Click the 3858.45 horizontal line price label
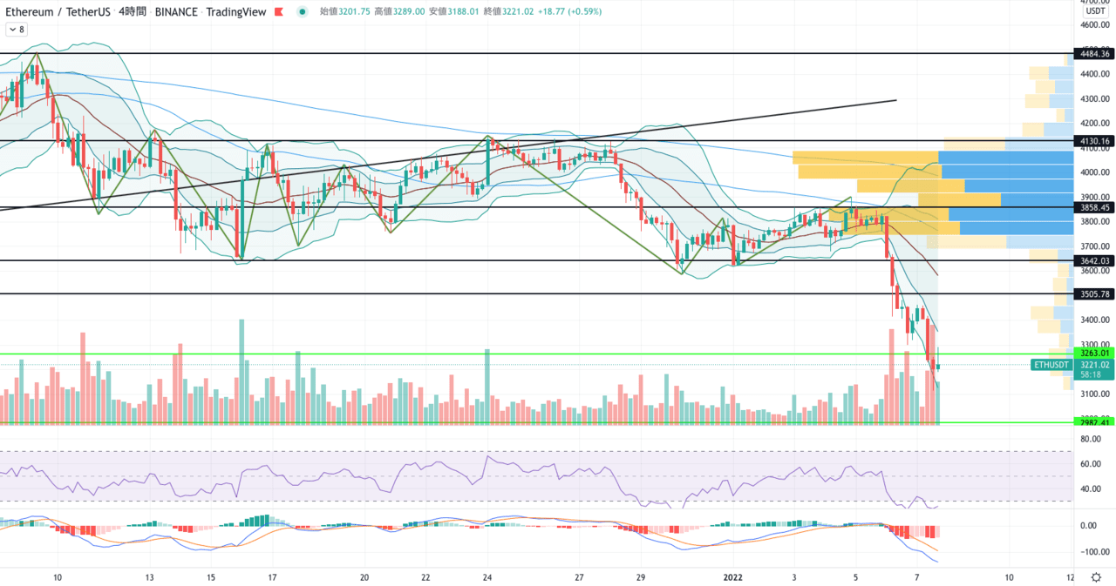The width and height of the screenshot is (1116, 586). tap(1094, 208)
